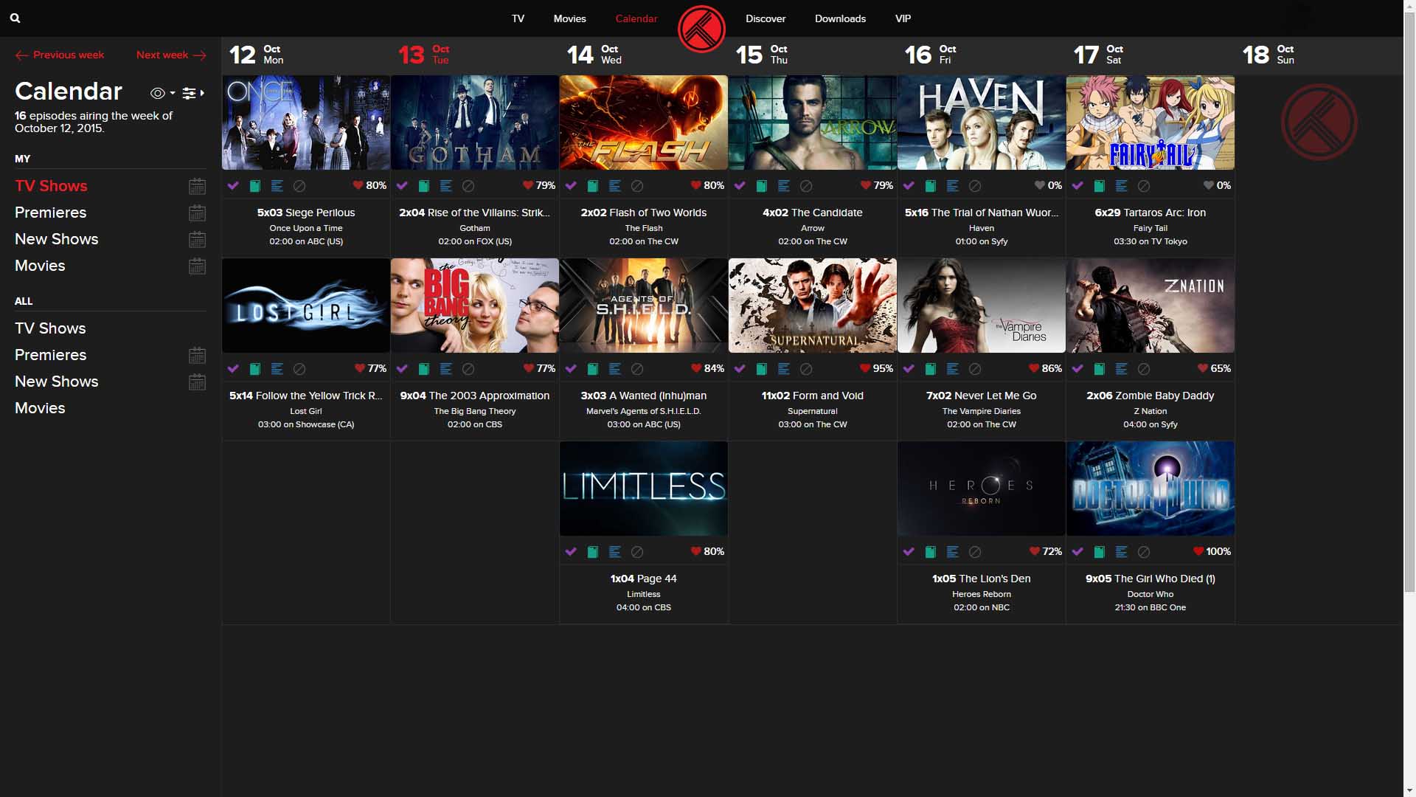Open calendar icon beside All New Shows
Screen dimensions: 1416x797
197,382
